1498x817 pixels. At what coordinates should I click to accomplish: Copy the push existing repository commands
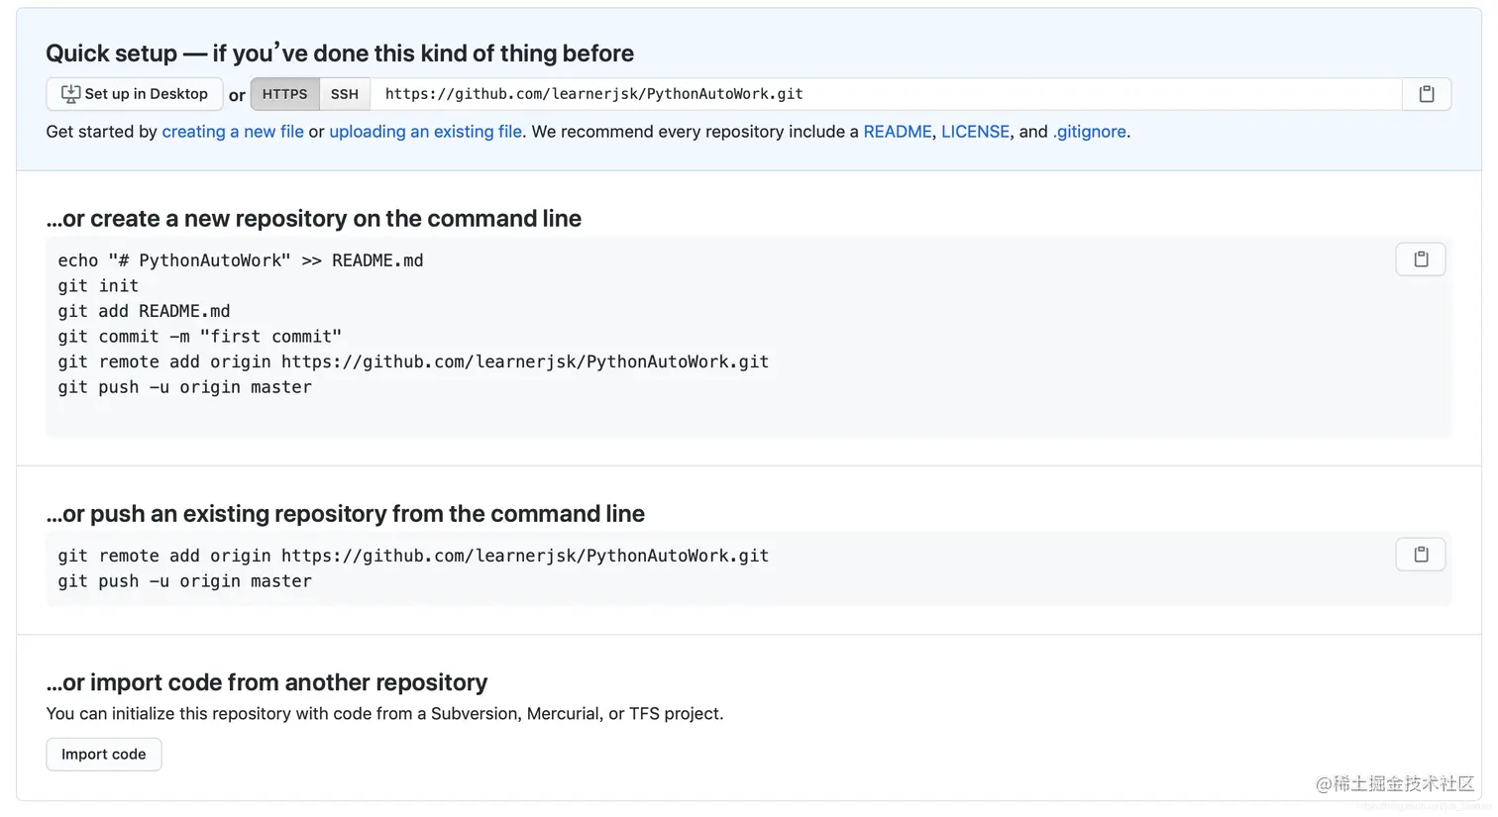(1421, 555)
